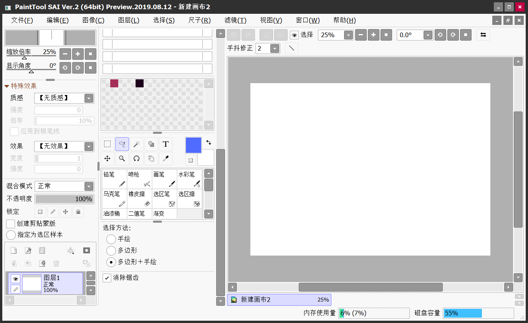
Task: Open the 视图(V) menu
Action: [271, 20]
